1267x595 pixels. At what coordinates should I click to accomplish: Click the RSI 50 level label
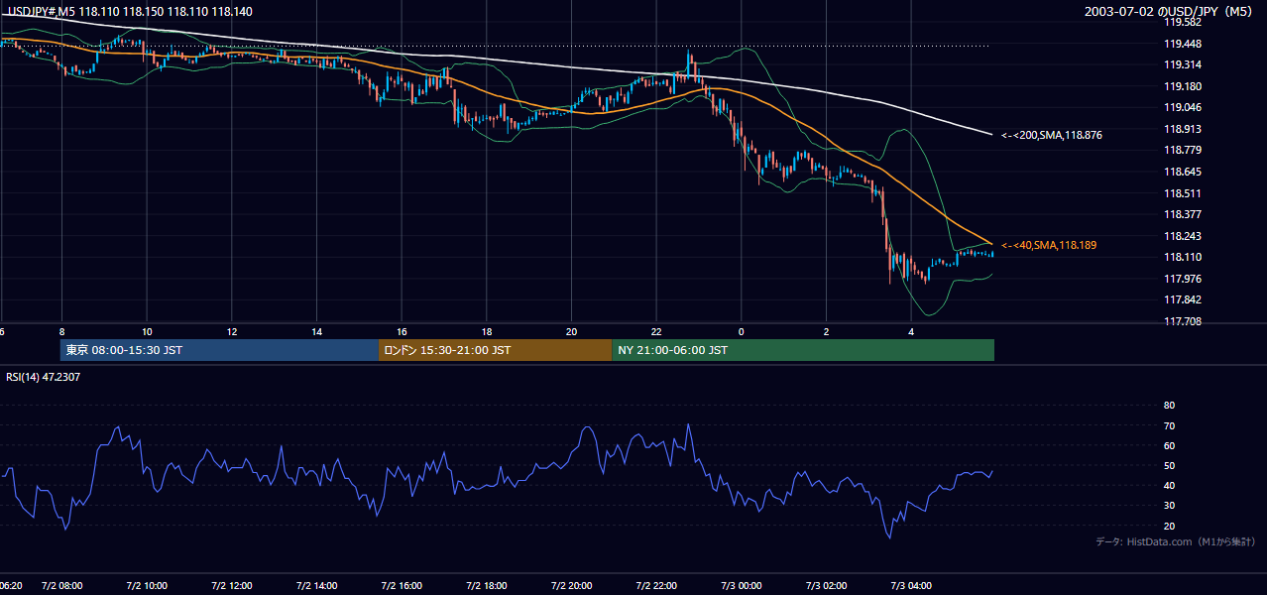coord(1169,465)
